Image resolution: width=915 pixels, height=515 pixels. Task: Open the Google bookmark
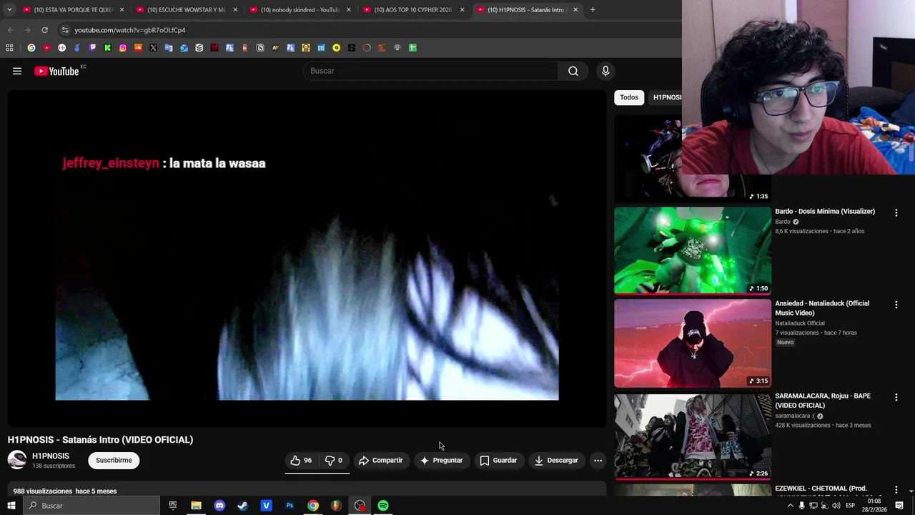coord(31,48)
